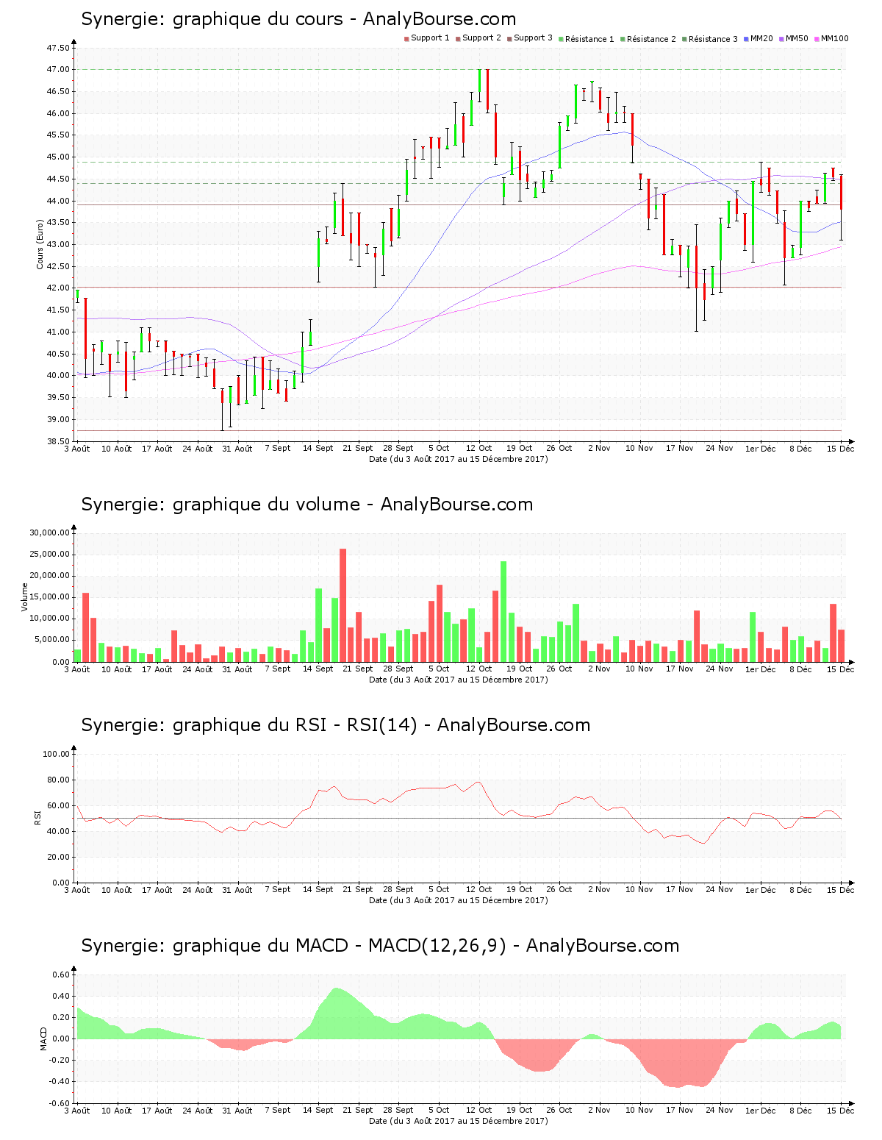The image size is (882, 1140).
Task: Click the 45.00 price axis value
Action: point(58,157)
